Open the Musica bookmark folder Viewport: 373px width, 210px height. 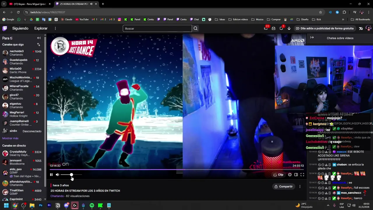(x=257, y=20)
